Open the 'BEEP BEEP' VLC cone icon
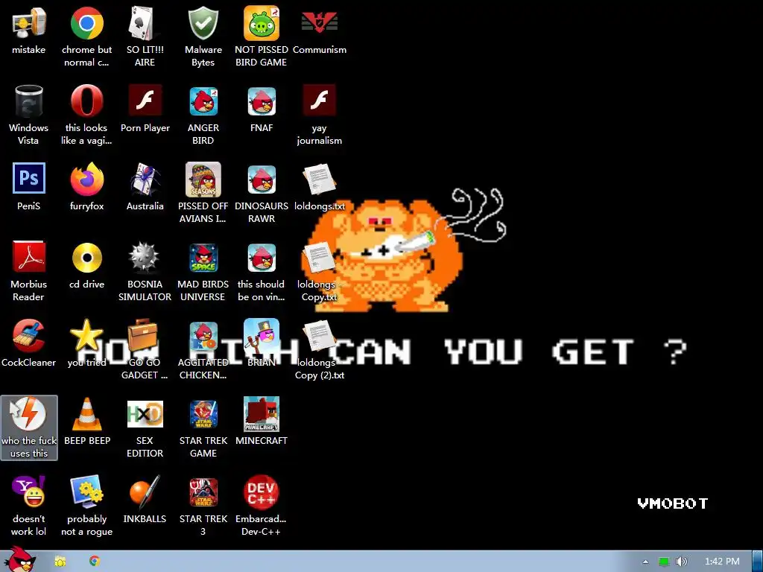Viewport: 763px width, 572px height. pos(86,414)
